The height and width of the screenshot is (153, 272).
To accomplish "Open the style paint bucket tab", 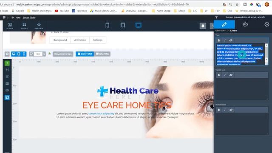I will (246, 25).
